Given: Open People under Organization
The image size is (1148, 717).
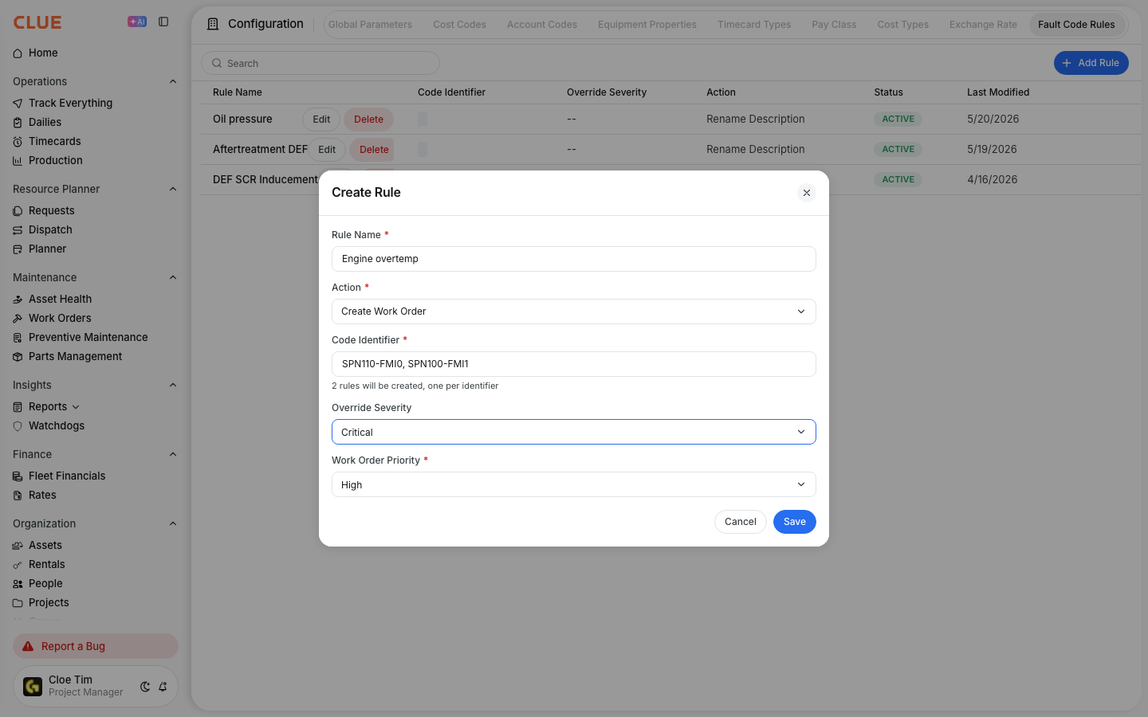Looking at the screenshot, I should point(45,583).
